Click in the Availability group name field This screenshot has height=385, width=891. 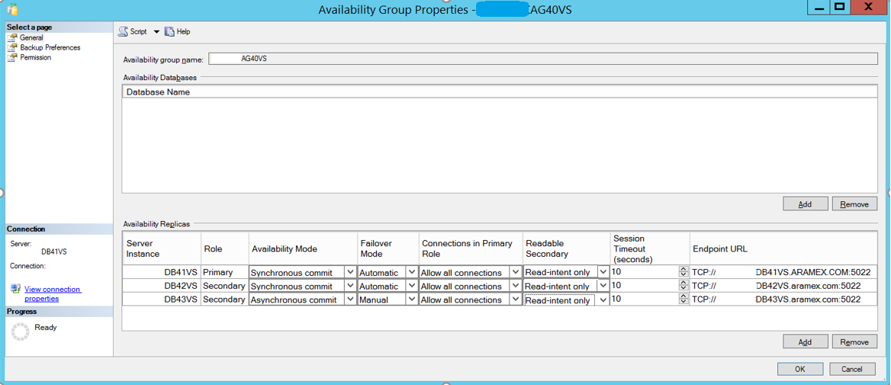pos(542,59)
